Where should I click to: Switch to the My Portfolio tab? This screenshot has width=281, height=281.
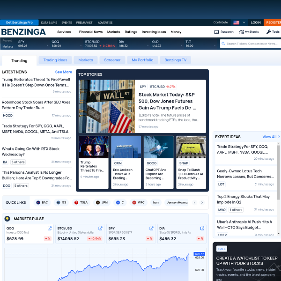(142, 60)
